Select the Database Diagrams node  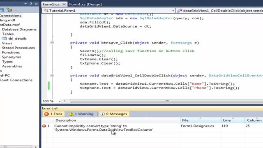click(x=19, y=29)
